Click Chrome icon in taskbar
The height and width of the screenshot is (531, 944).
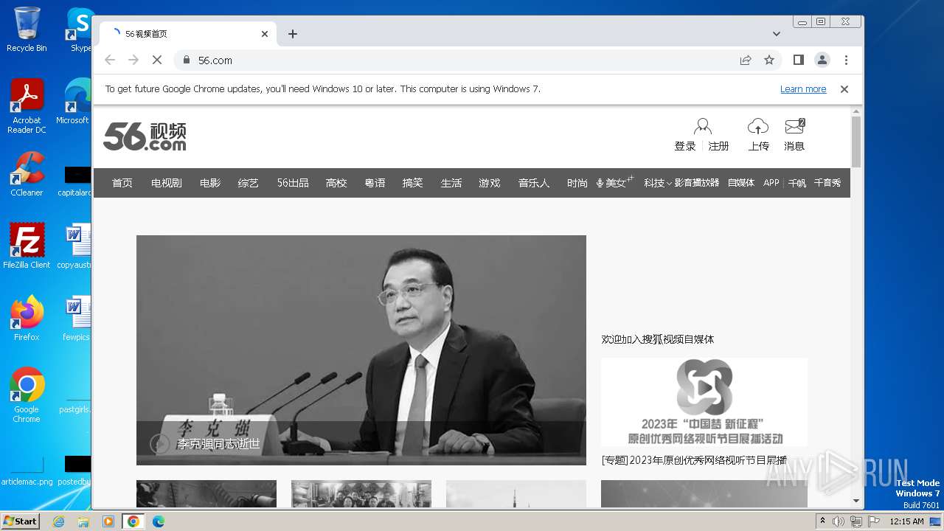(133, 521)
